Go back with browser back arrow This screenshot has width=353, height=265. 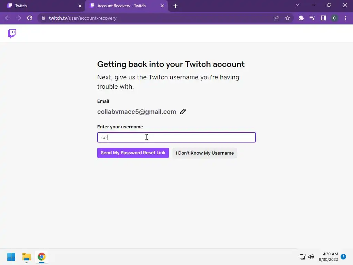(8, 18)
